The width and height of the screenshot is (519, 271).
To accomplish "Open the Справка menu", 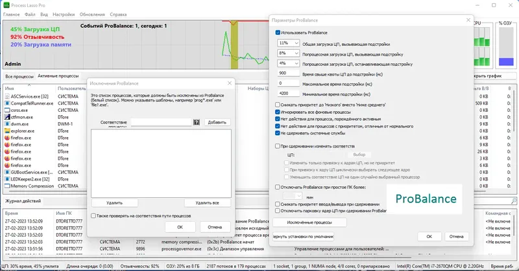I will pos(118,14).
